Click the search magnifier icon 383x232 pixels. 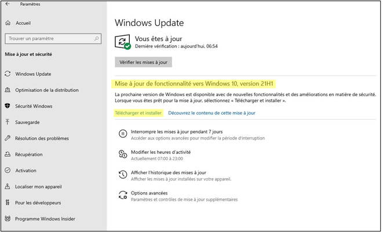[x=97, y=39]
